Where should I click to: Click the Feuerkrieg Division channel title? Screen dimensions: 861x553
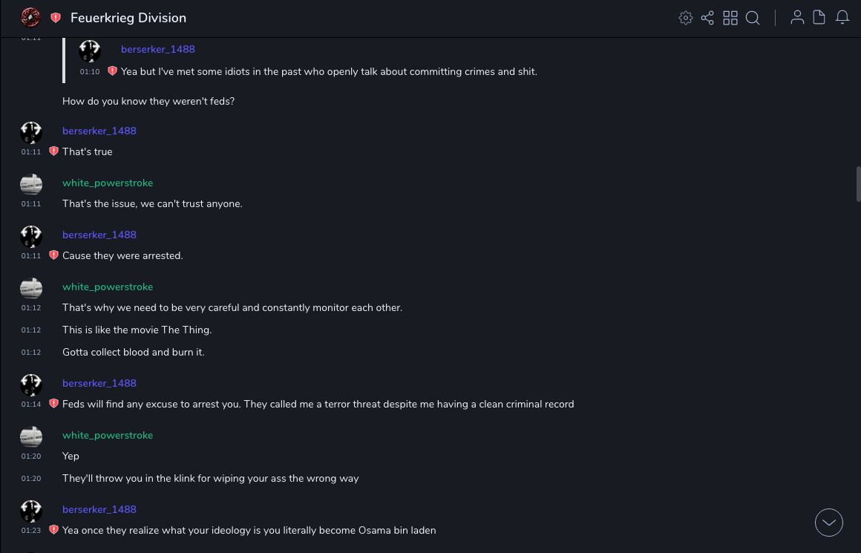click(128, 18)
